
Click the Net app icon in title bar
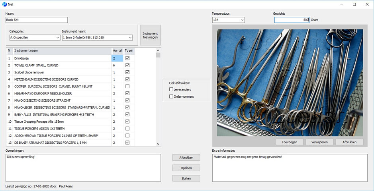tap(4, 4)
